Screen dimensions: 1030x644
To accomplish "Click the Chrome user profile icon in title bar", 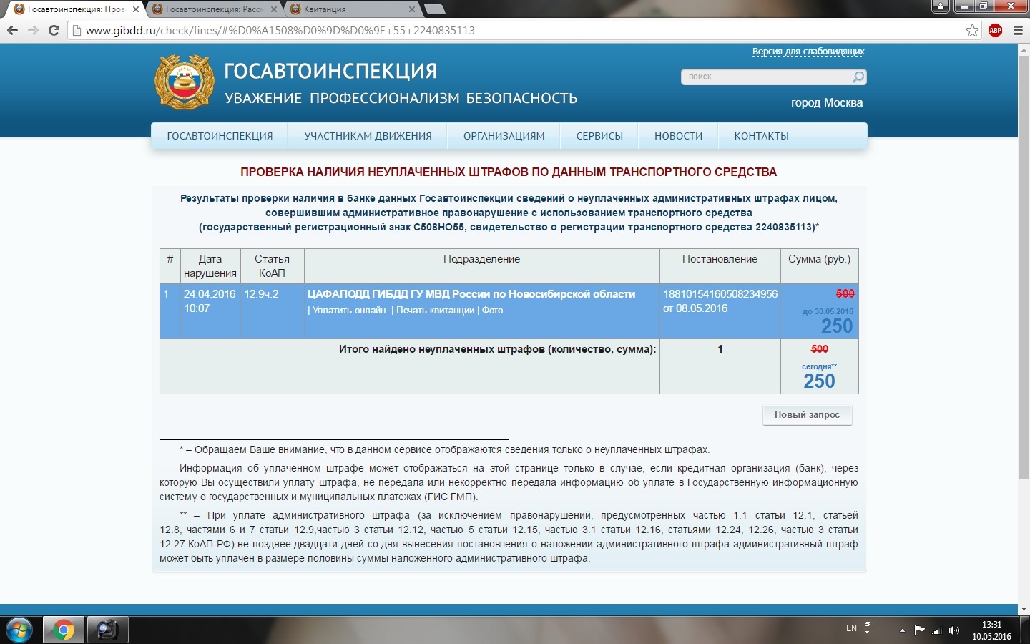I will coord(940,6).
